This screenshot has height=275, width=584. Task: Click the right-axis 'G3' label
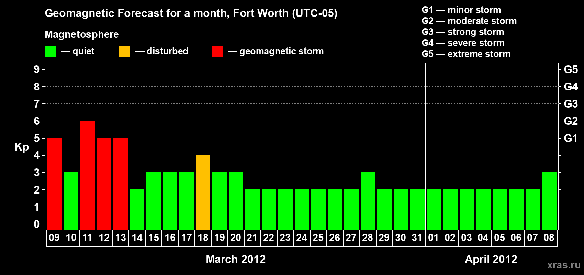pos(571,104)
